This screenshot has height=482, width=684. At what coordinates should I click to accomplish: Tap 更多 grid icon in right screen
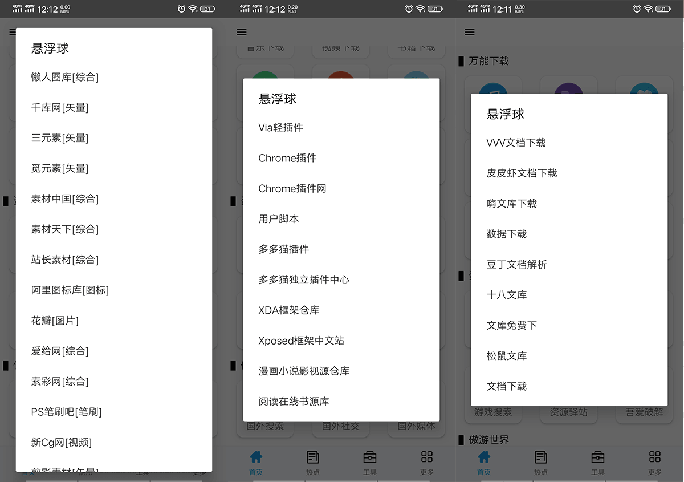pyautogui.click(x=655, y=457)
